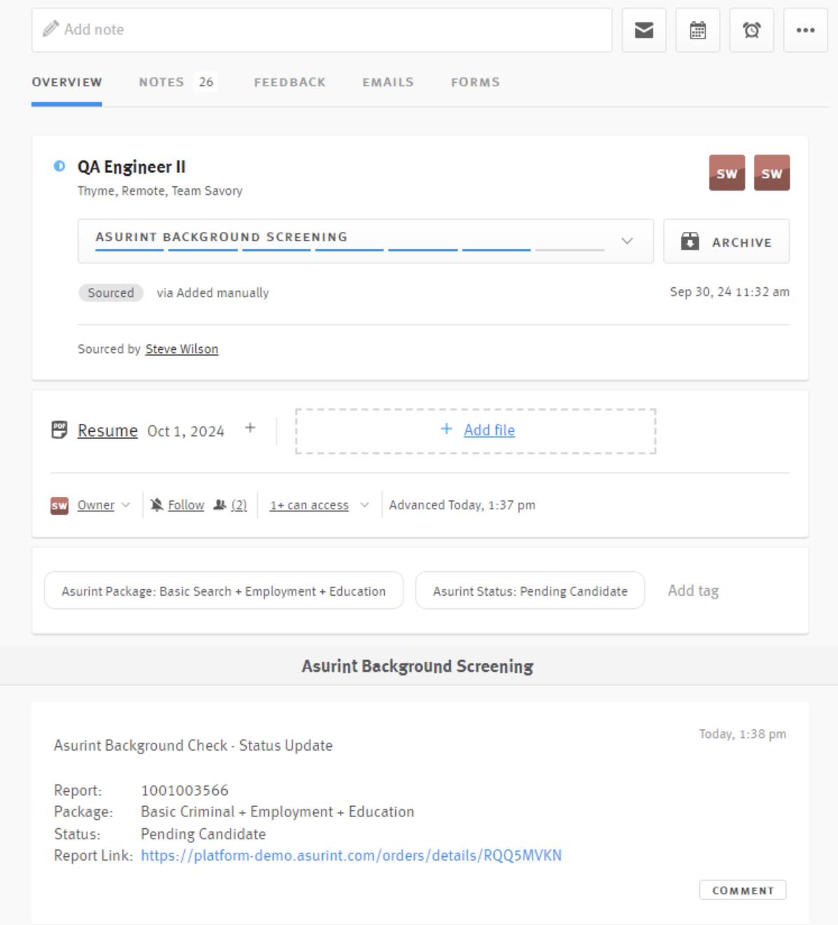Open the calendar scheduling icon button
Screen dimensions: 838x925
click(x=698, y=30)
